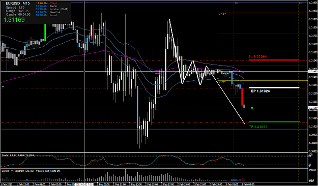Click the green dot at current price
This screenshot has height=186, width=318.
[252, 108]
